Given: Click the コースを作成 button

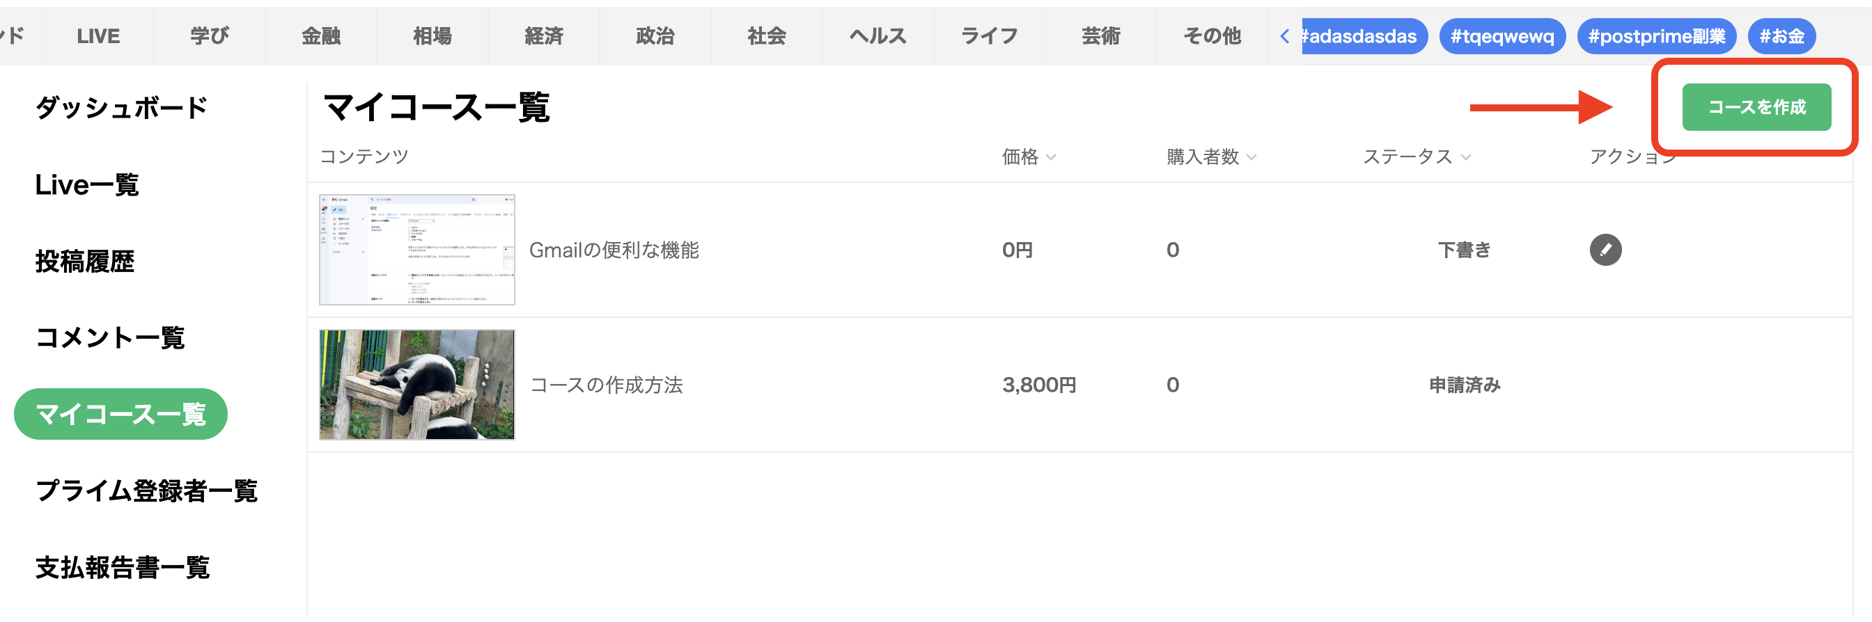Looking at the screenshot, I should coord(1755,107).
